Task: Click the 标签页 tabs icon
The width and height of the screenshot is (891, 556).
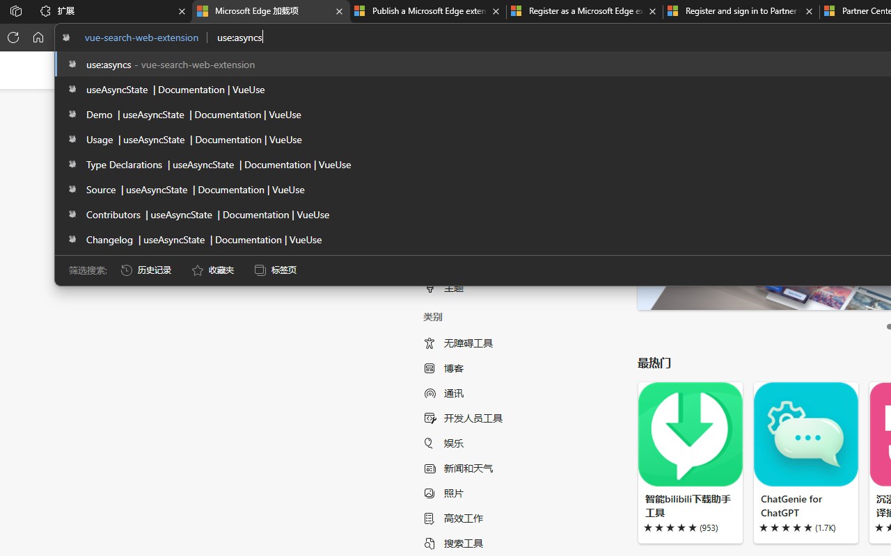Action: tap(260, 270)
